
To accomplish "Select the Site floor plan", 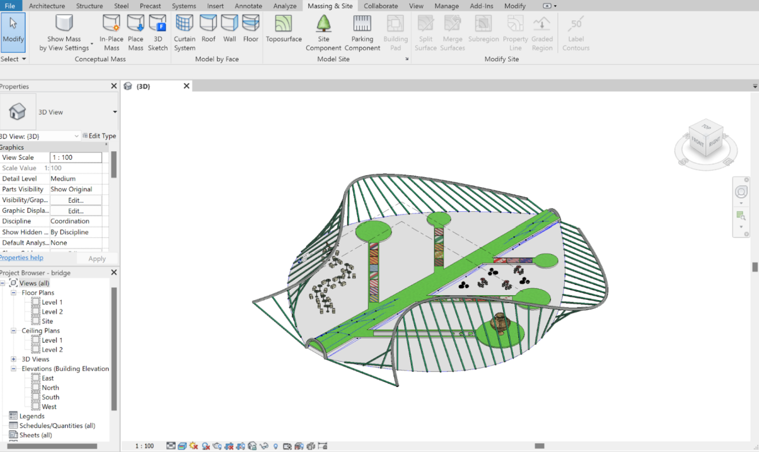I will 47,321.
